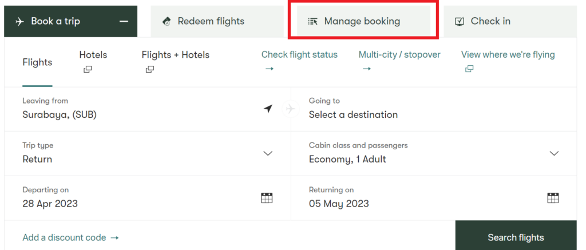
Task: Click the Redeem flights tag icon
Action: point(167,22)
